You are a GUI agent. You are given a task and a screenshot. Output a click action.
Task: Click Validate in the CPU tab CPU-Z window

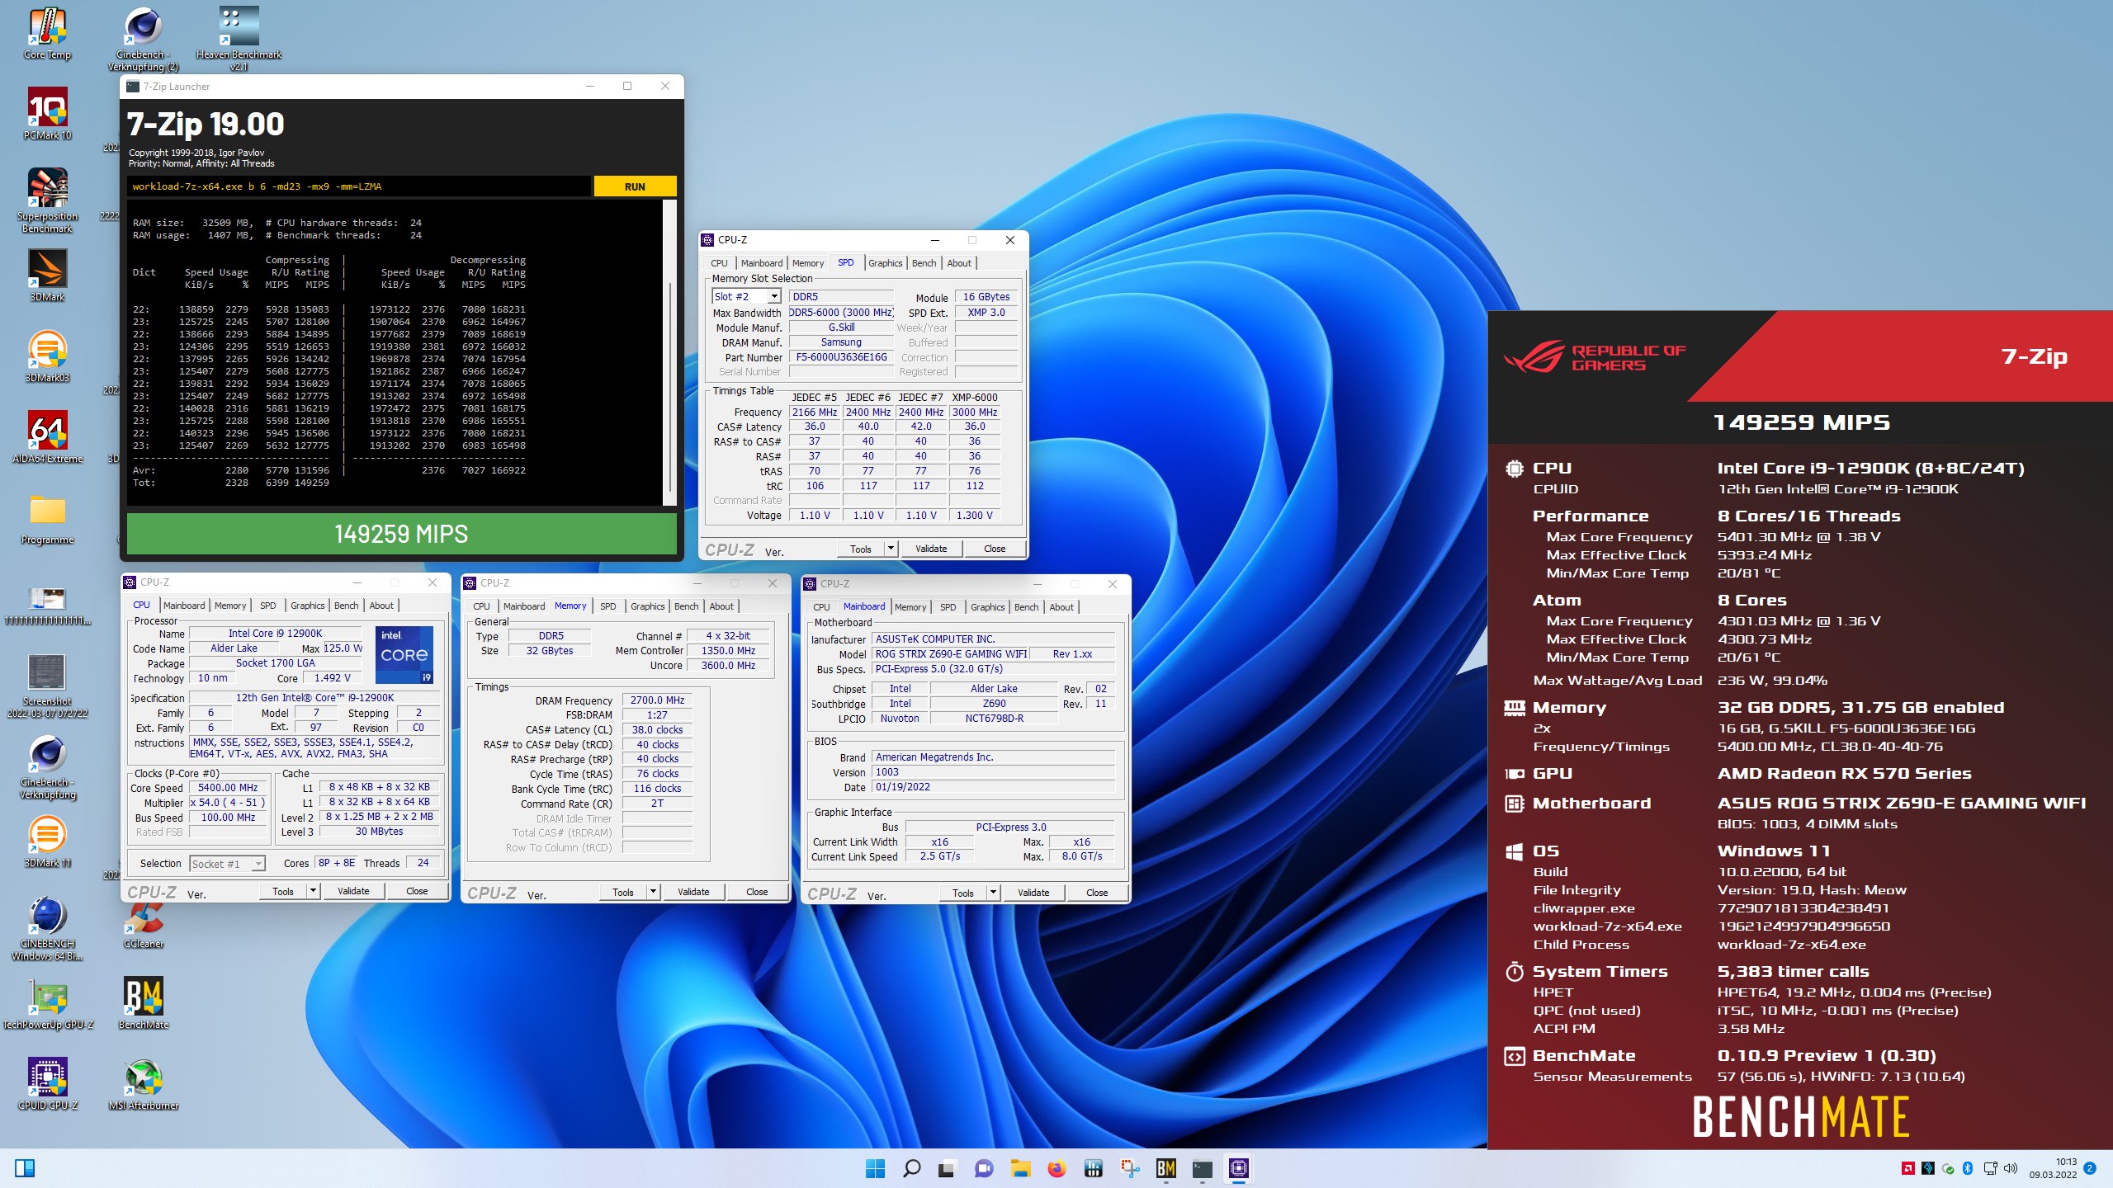coord(353,891)
